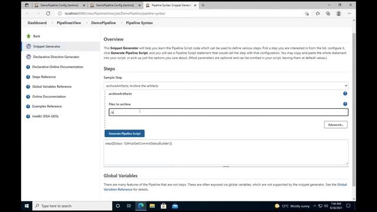Click the Snippet Generator gear icon
Screen dimensions: 377x212
tap(29, 46)
